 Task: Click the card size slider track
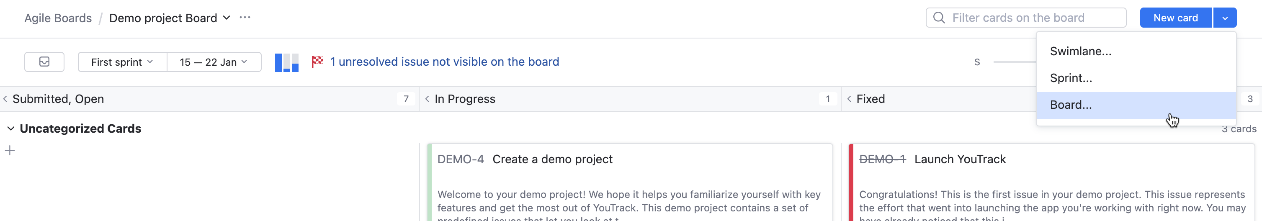1014,62
